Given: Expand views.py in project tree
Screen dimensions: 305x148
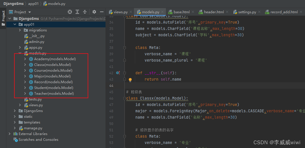Looking at the screenshot, I should coord(20,105).
